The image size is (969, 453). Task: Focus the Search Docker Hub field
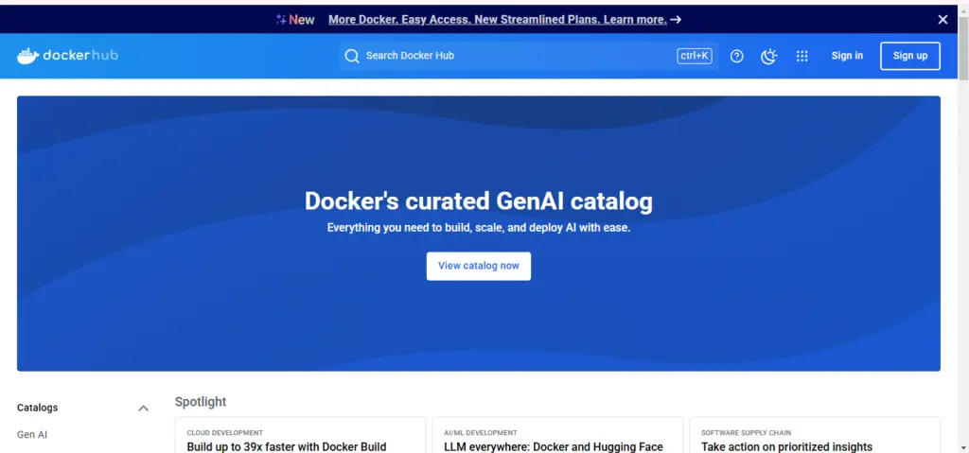[x=511, y=56]
